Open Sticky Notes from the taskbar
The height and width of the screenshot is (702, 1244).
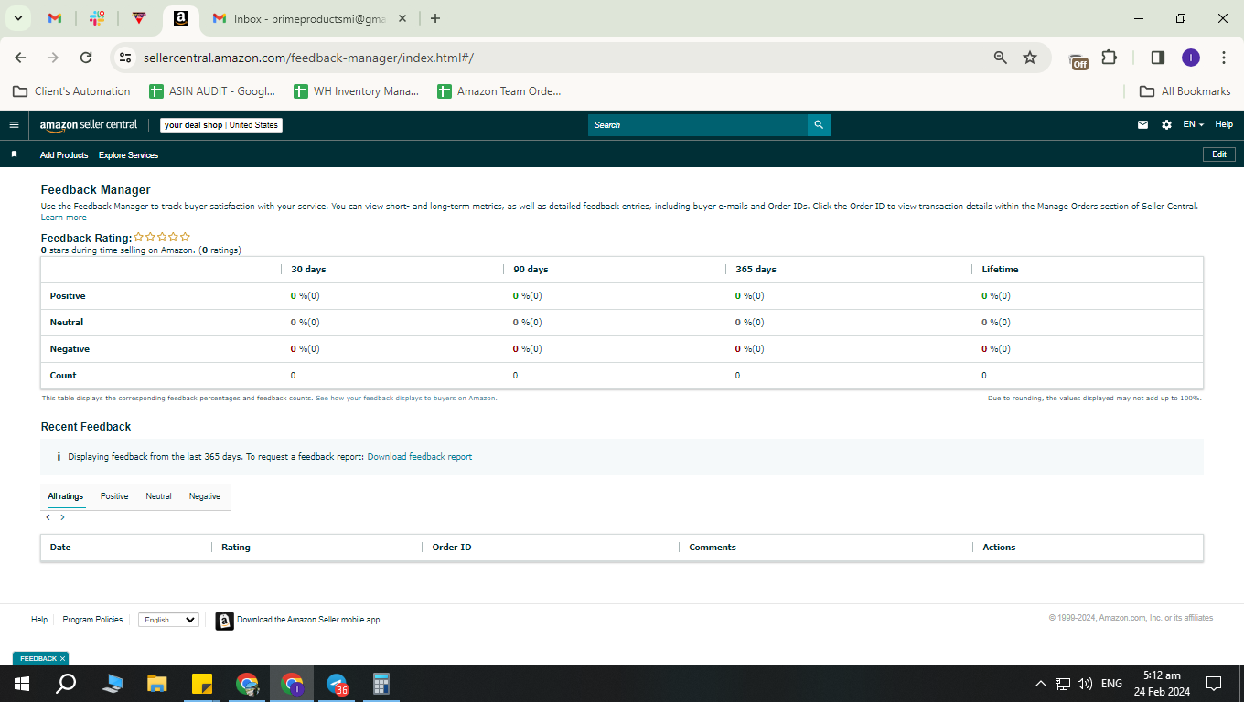click(201, 683)
